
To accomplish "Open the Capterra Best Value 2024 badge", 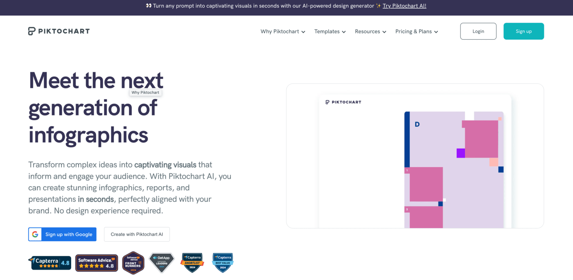I will (223, 263).
